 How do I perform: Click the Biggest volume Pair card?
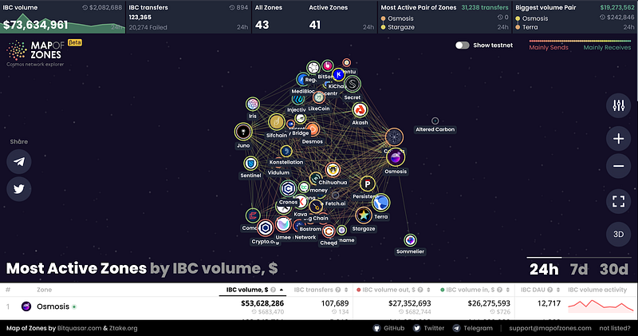coord(575,17)
